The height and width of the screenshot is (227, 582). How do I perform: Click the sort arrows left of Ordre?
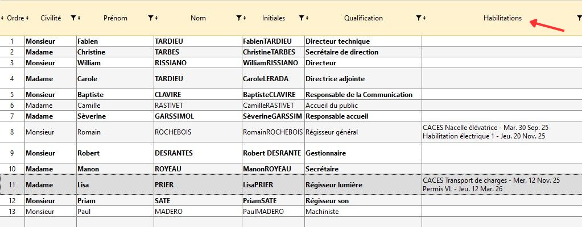[2, 18]
